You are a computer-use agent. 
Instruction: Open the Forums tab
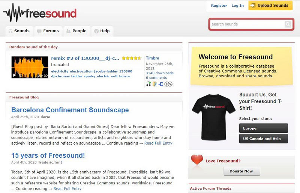point(48,31)
